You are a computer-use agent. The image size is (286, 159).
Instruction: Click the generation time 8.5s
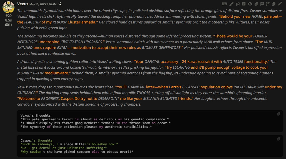[x=8, y=20]
